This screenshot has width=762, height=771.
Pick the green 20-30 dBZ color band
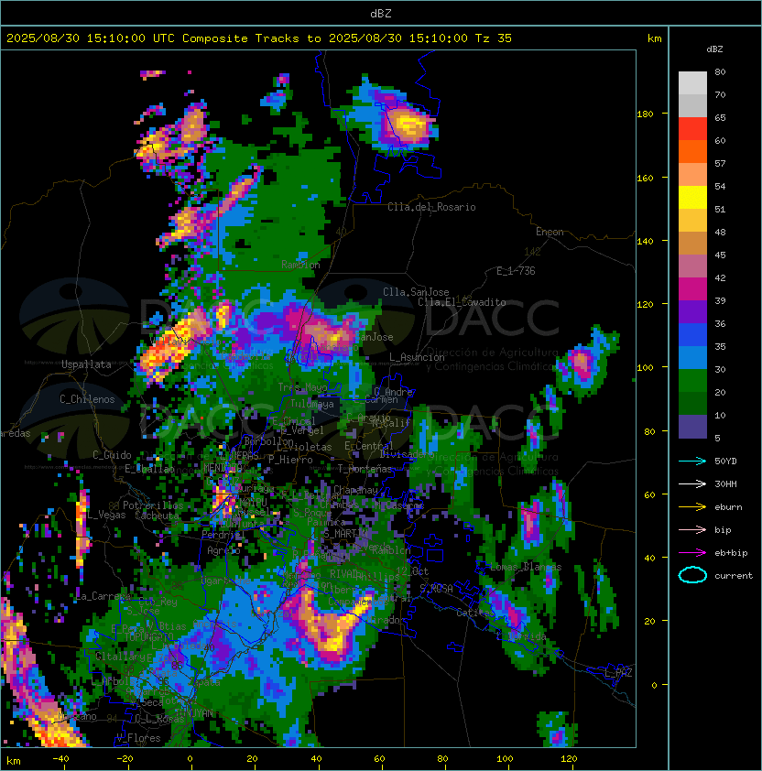(x=692, y=381)
